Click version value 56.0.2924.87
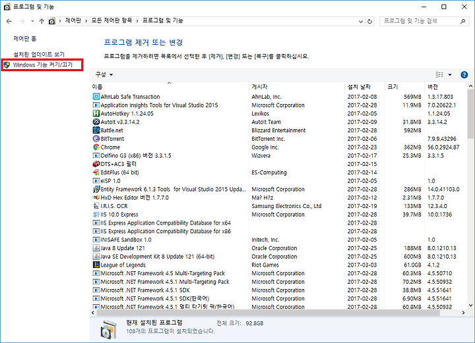Viewport: 475px width, 343px height. tap(443, 147)
